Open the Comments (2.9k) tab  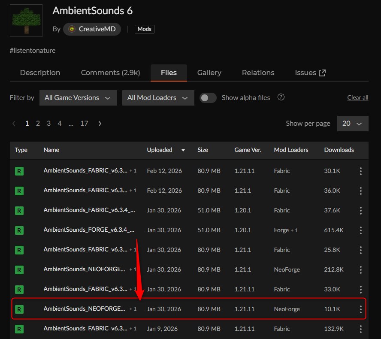click(110, 73)
